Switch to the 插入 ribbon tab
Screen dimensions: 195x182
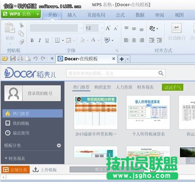pos(72,15)
